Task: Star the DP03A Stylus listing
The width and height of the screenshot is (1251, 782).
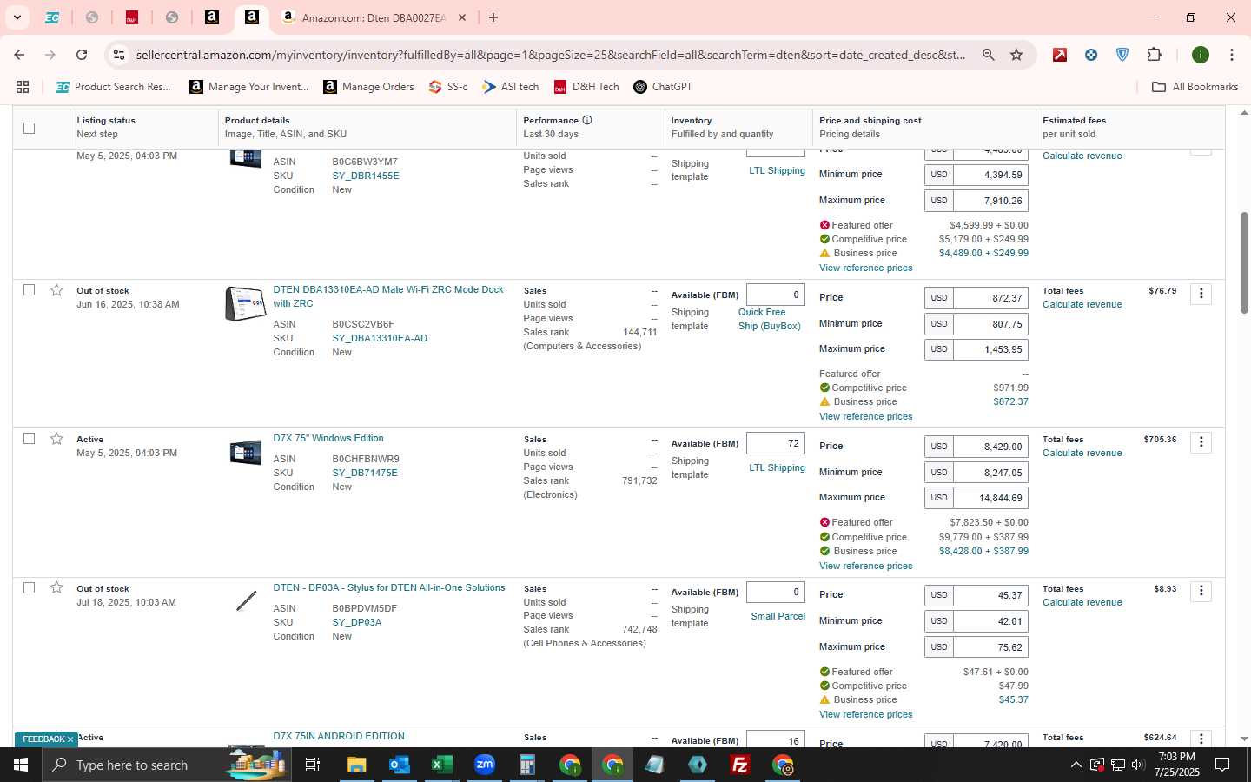Action: 56,588
